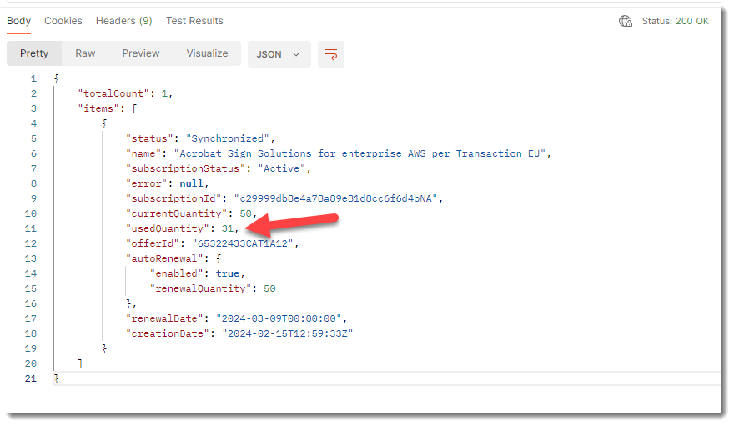Click line number 21 in gutter
Screen dimensions: 734x426
pyautogui.click(x=30, y=378)
